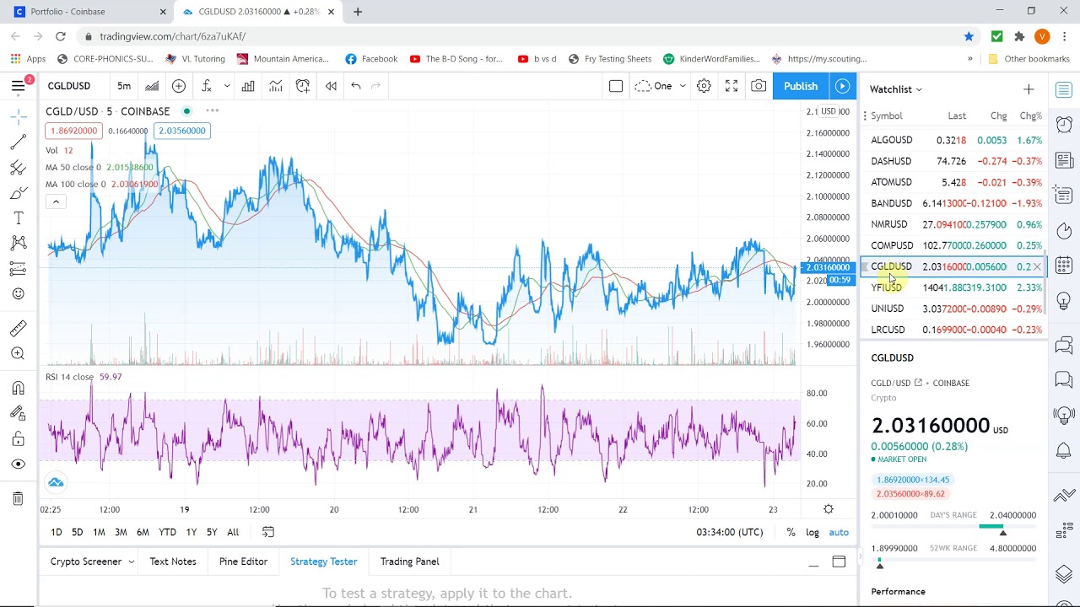Select YFIUSD row in watchlist
The image size is (1080, 607).
(953, 287)
